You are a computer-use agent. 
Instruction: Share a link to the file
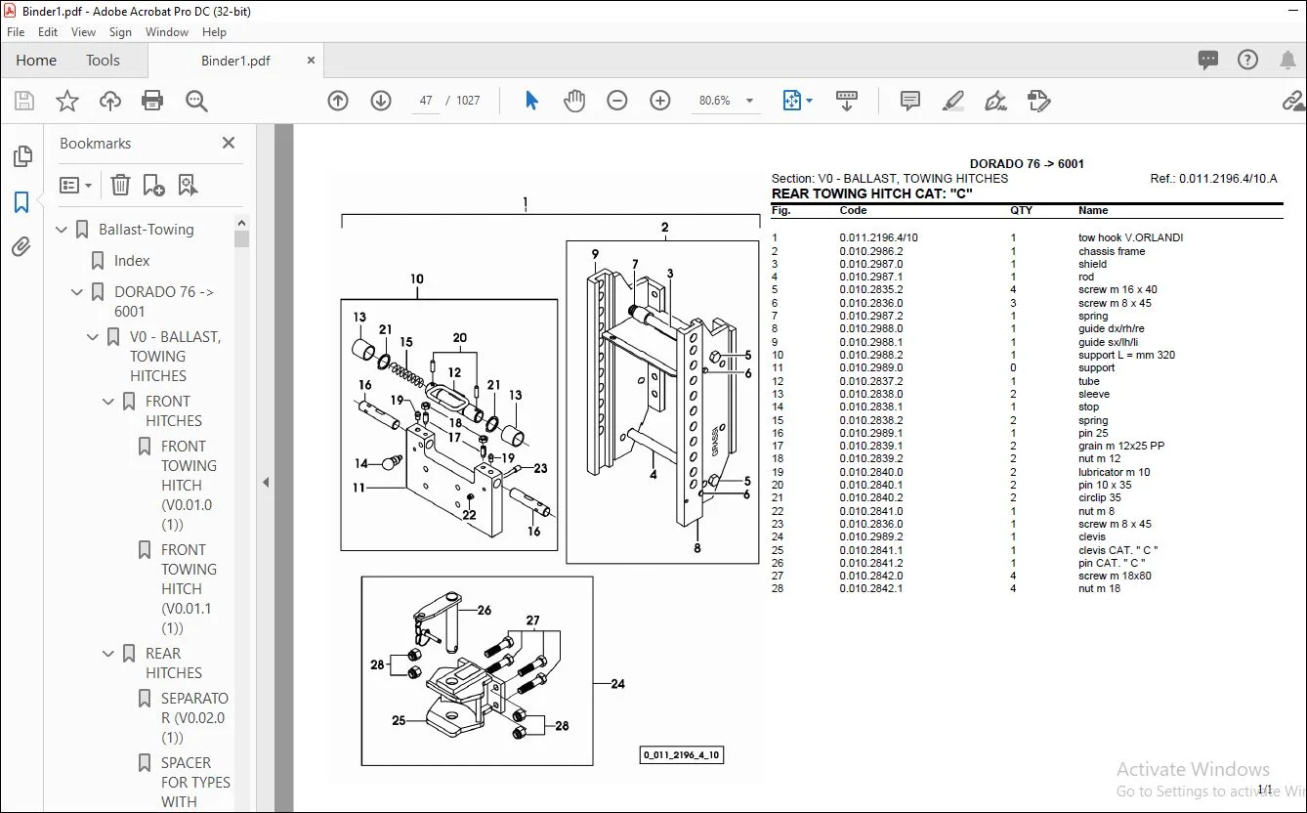pos(1293,101)
